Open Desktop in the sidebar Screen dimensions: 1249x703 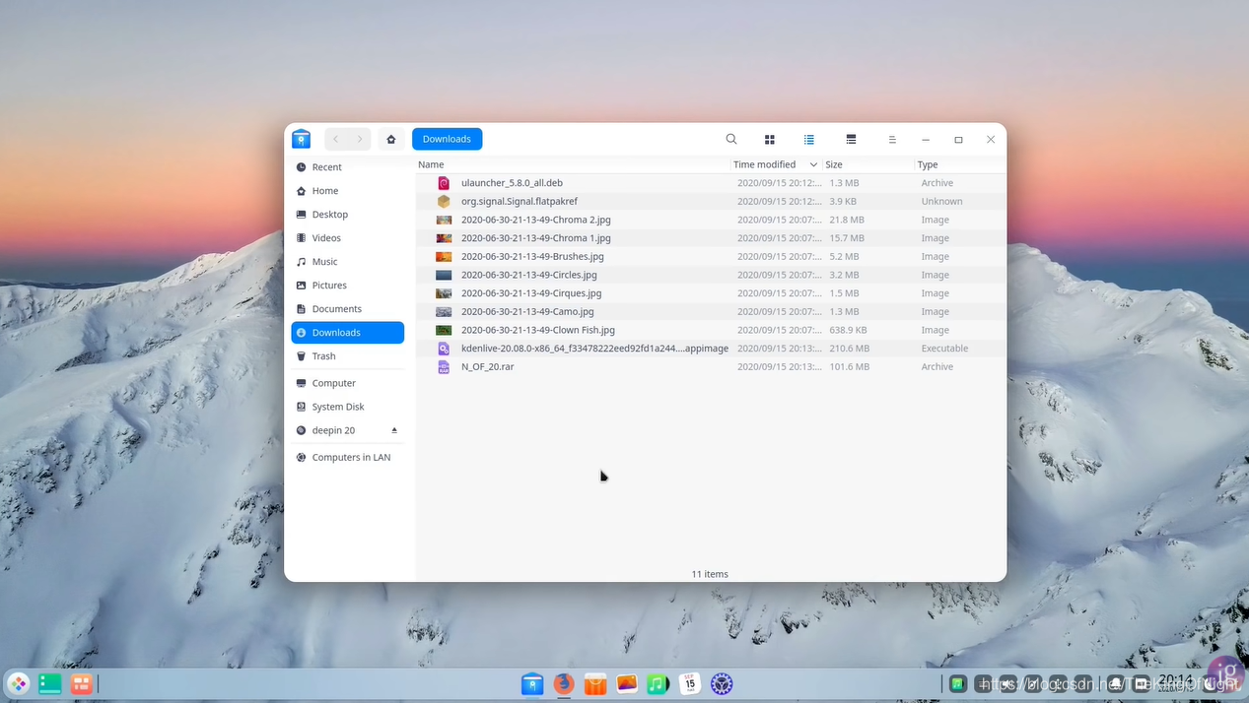(x=348, y=215)
